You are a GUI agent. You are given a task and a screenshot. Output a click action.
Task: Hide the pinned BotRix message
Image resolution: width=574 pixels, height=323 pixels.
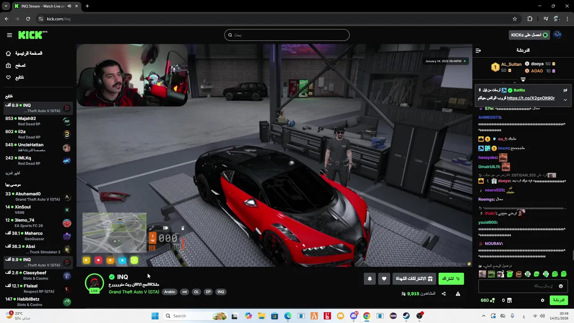coord(565,90)
